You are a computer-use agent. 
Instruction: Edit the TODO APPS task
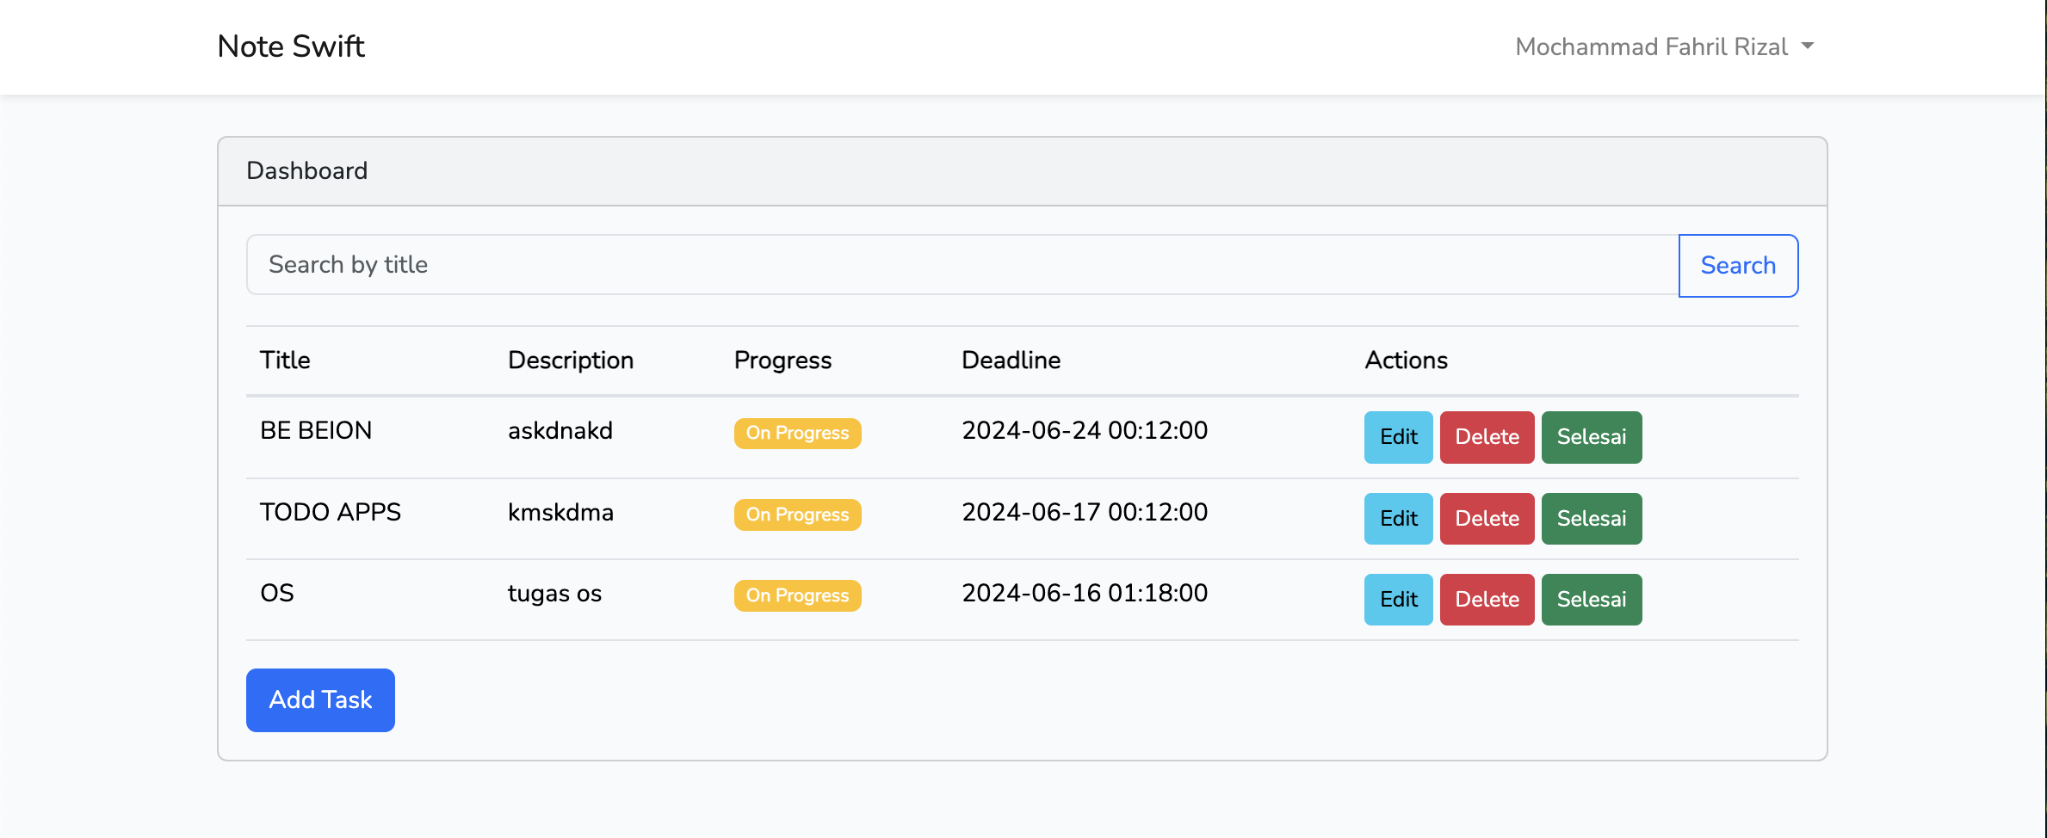tap(1398, 519)
